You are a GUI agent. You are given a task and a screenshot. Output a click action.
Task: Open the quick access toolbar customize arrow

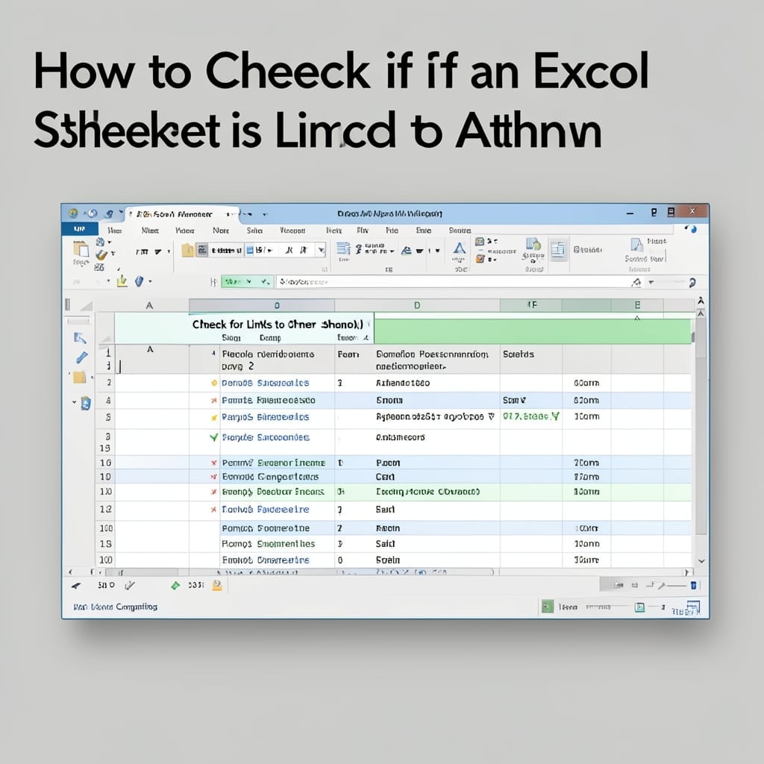[x=121, y=212]
